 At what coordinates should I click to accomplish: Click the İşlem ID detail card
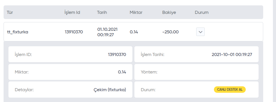coord(70,54)
